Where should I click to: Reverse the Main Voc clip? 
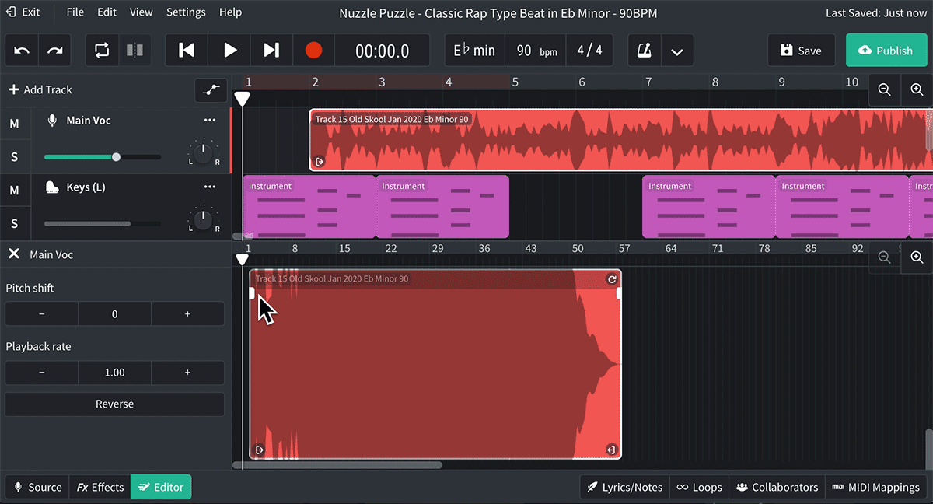click(x=114, y=404)
